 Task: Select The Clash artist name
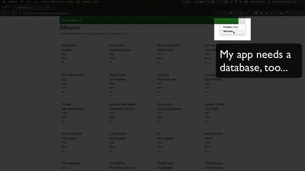tap(211, 109)
